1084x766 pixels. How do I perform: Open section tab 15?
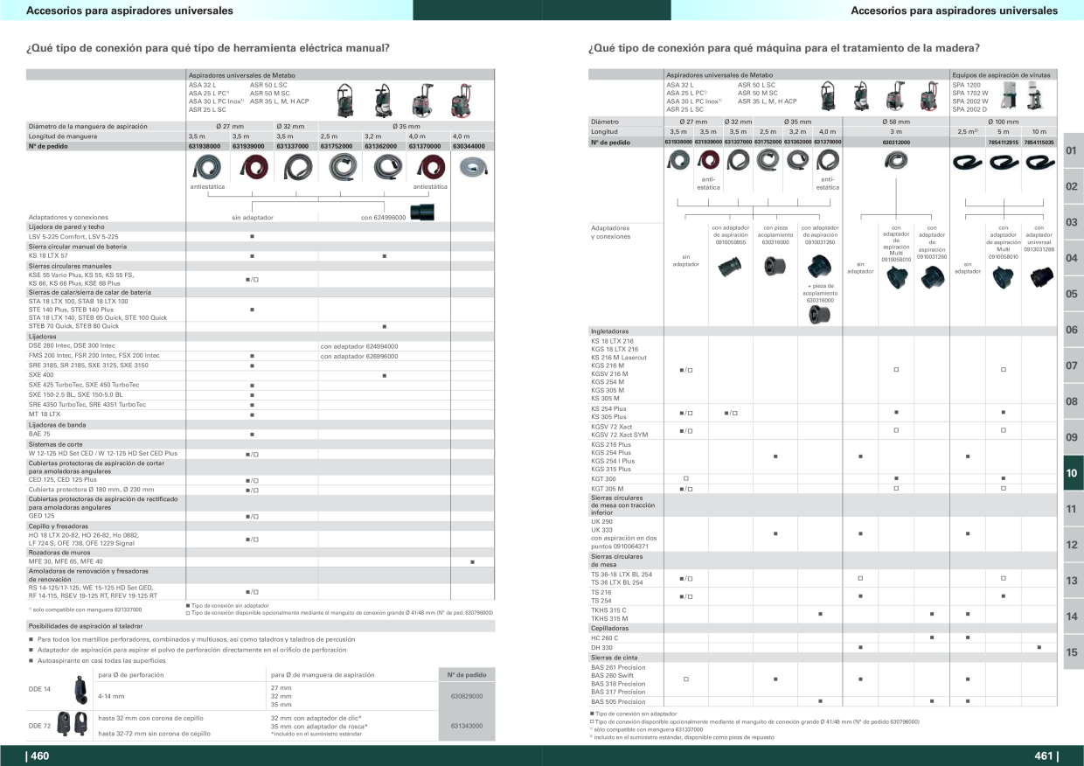tap(1073, 652)
